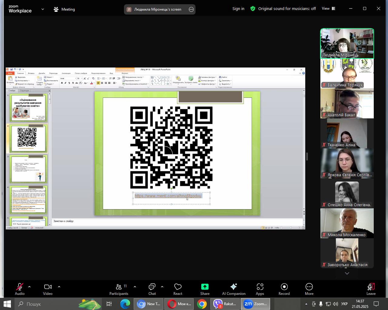Click the Meeting tab at top
This screenshot has height=310, width=388.
point(64,9)
